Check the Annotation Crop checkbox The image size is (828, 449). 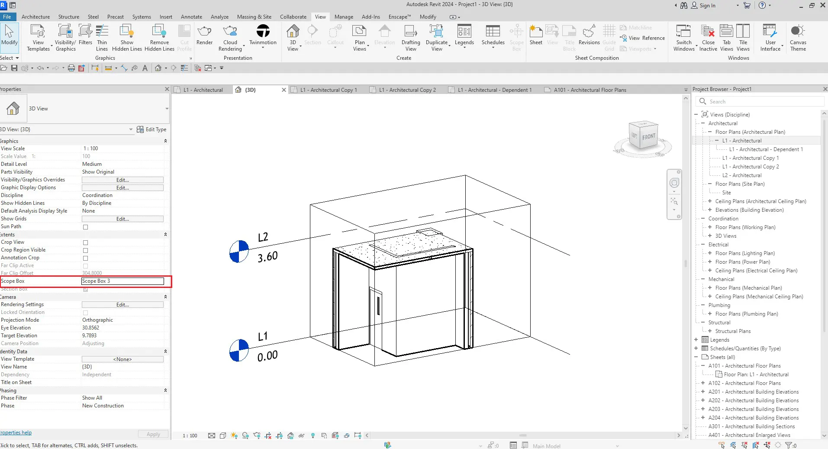click(85, 258)
